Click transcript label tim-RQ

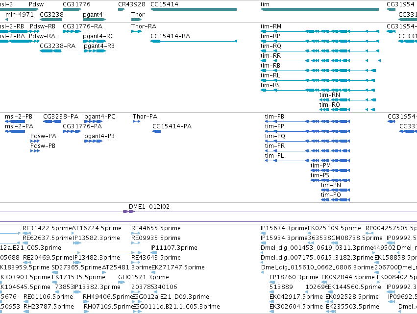click(x=270, y=46)
